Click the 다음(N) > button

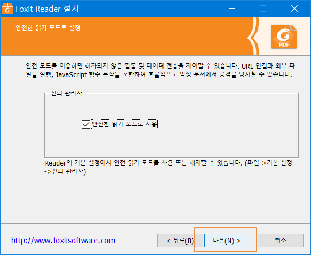coord(227,241)
